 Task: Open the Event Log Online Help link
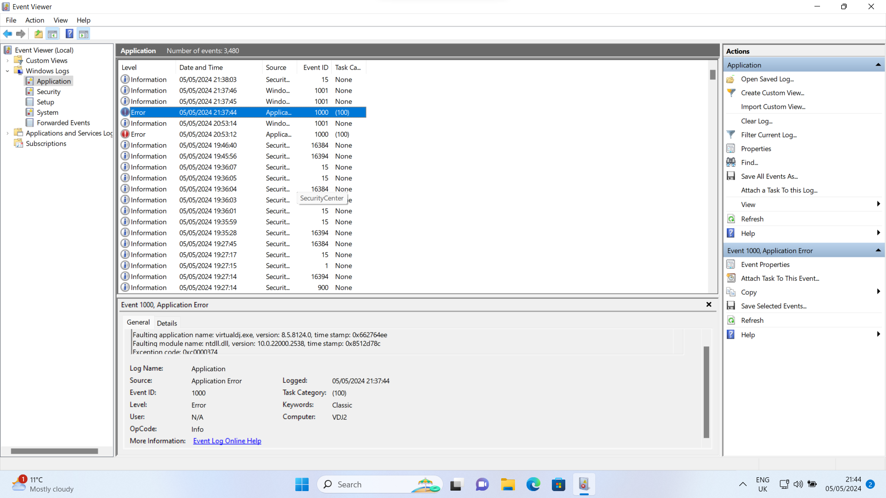(x=227, y=441)
